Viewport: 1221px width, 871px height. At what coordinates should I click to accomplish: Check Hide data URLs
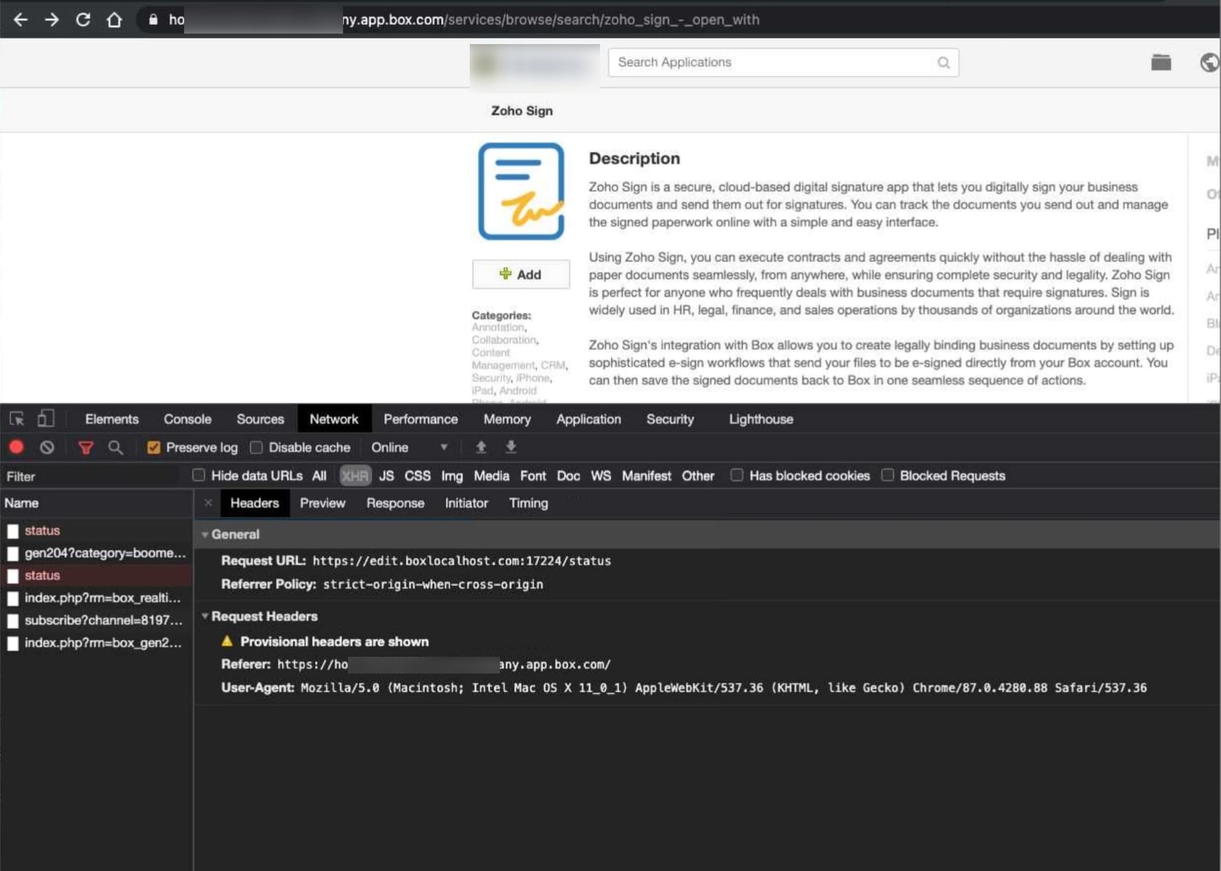[x=199, y=475]
